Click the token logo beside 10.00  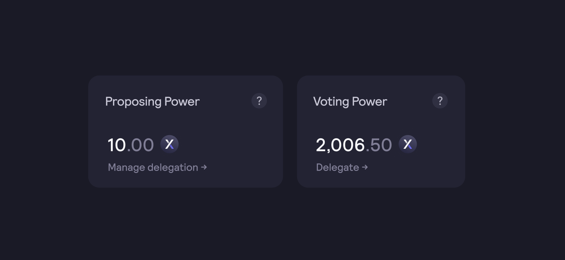coord(169,144)
